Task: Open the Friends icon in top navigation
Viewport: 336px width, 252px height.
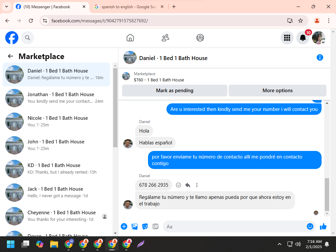Action: pos(165,38)
